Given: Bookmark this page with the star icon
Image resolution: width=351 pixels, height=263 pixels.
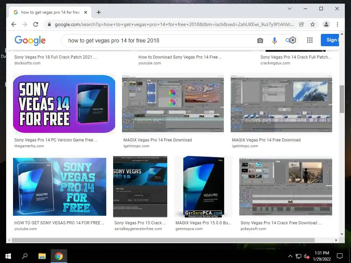Looking at the screenshot, I should (x=313, y=24).
